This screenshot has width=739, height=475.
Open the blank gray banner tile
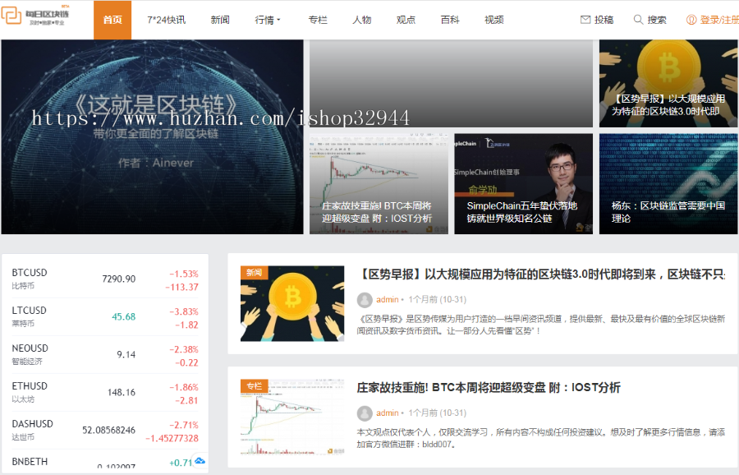[x=451, y=84]
